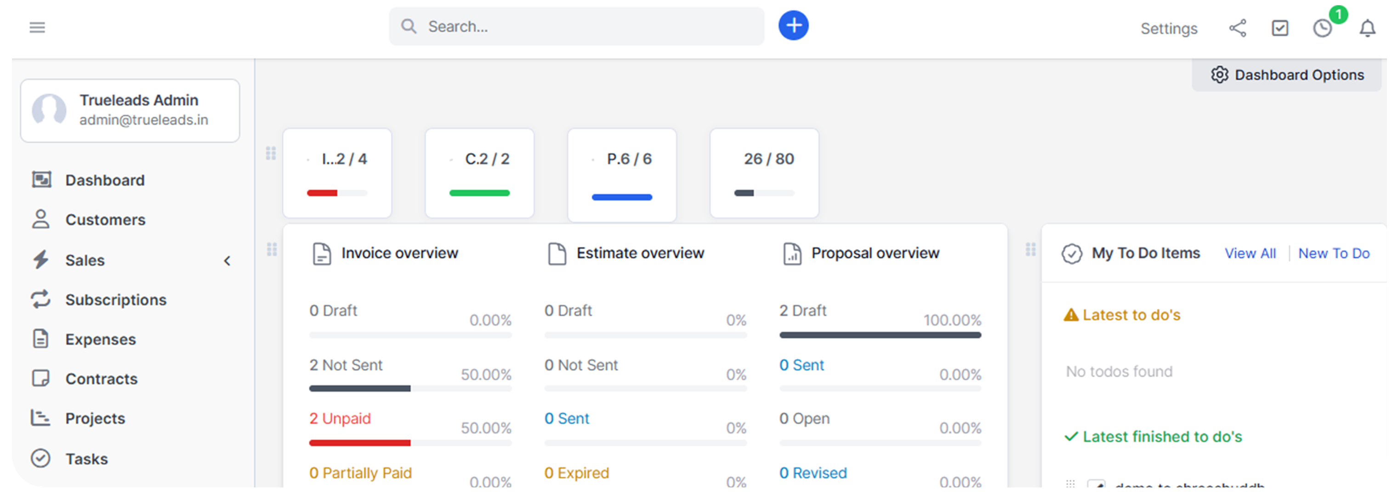Image resolution: width=1398 pixels, height=492 pixels.
Task: Click the drag handle beside Invoice overview
Action: tap(272, 249)
